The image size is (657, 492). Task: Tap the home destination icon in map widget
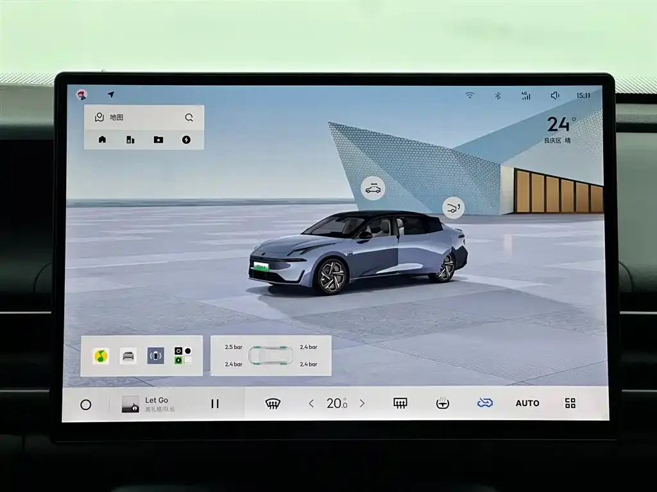click(x=102, y=140)
